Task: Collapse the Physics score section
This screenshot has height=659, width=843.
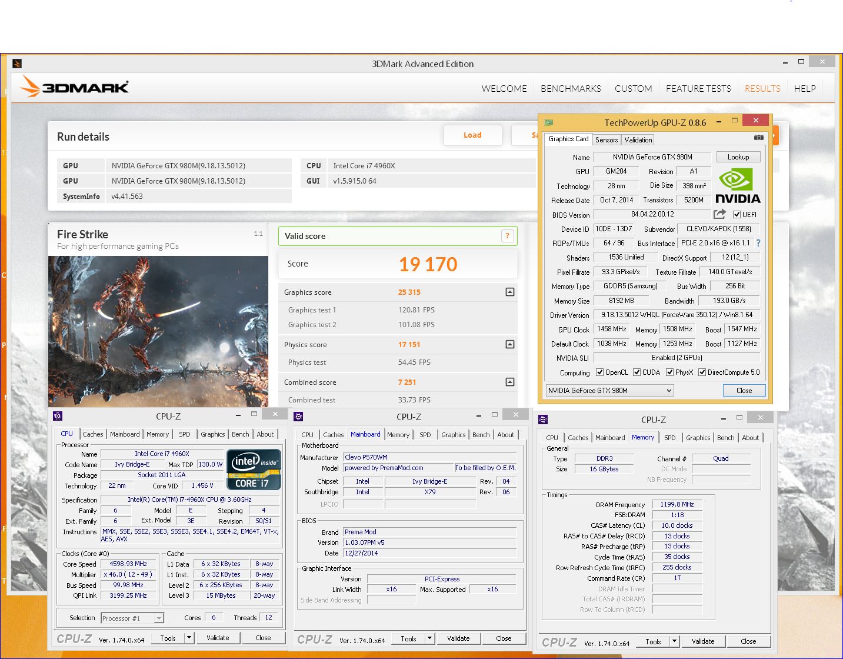Action: (510, 345)
